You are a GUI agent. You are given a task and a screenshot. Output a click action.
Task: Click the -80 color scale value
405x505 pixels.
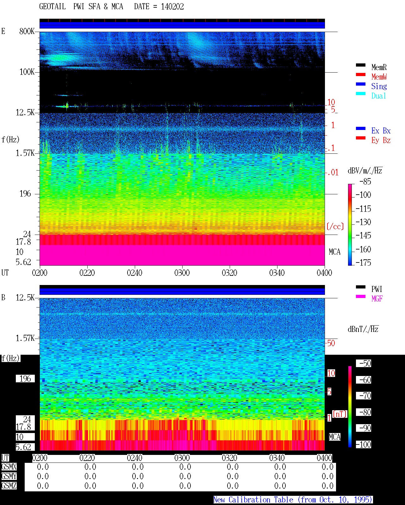point(364,412)
